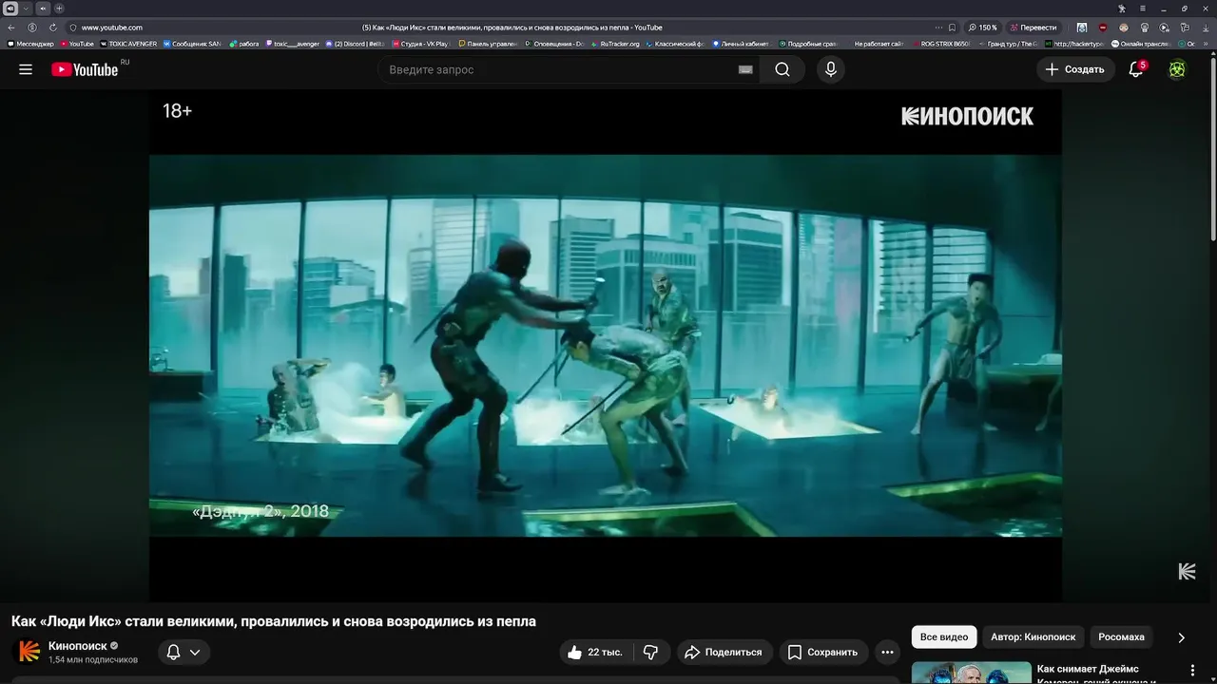Image resolution: width=1217 pixels, height=684 pixels.
Task: Expand the tab list chevron dropdown
Action: tap(26, 8)
